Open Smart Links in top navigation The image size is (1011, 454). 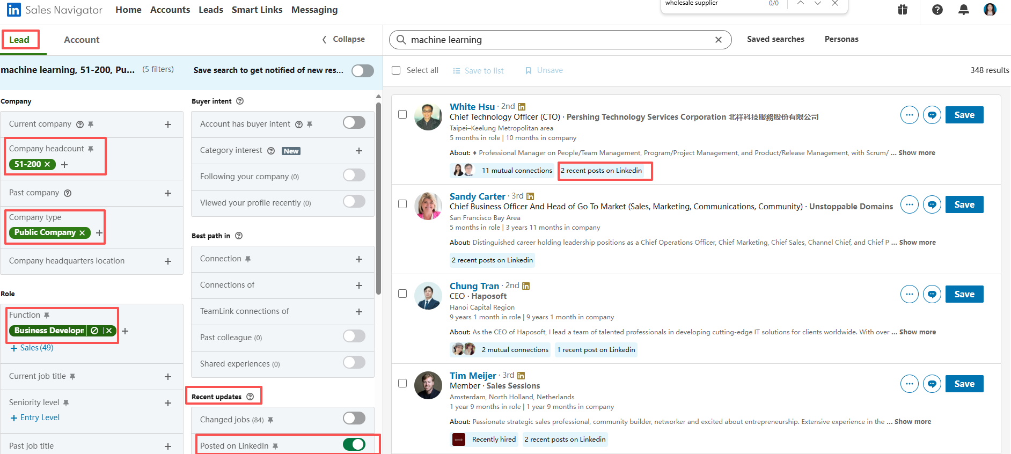coord(257,10)
